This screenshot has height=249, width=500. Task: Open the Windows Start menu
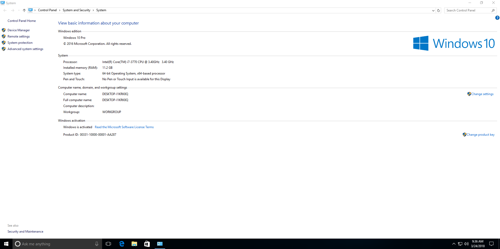(x=6, y=244)
